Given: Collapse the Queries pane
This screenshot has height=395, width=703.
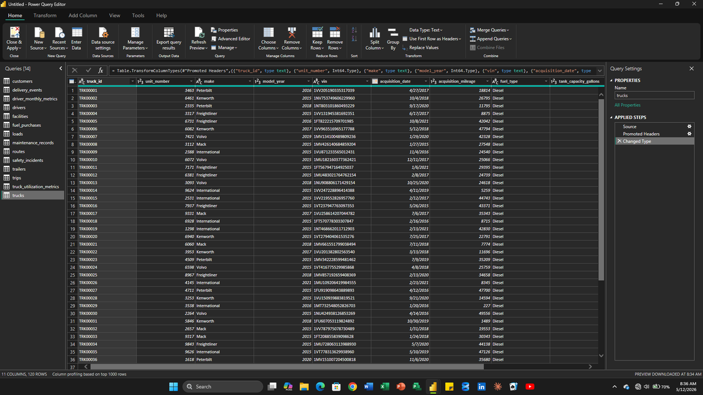Looking at the screenshot, I should pos(61,69).
